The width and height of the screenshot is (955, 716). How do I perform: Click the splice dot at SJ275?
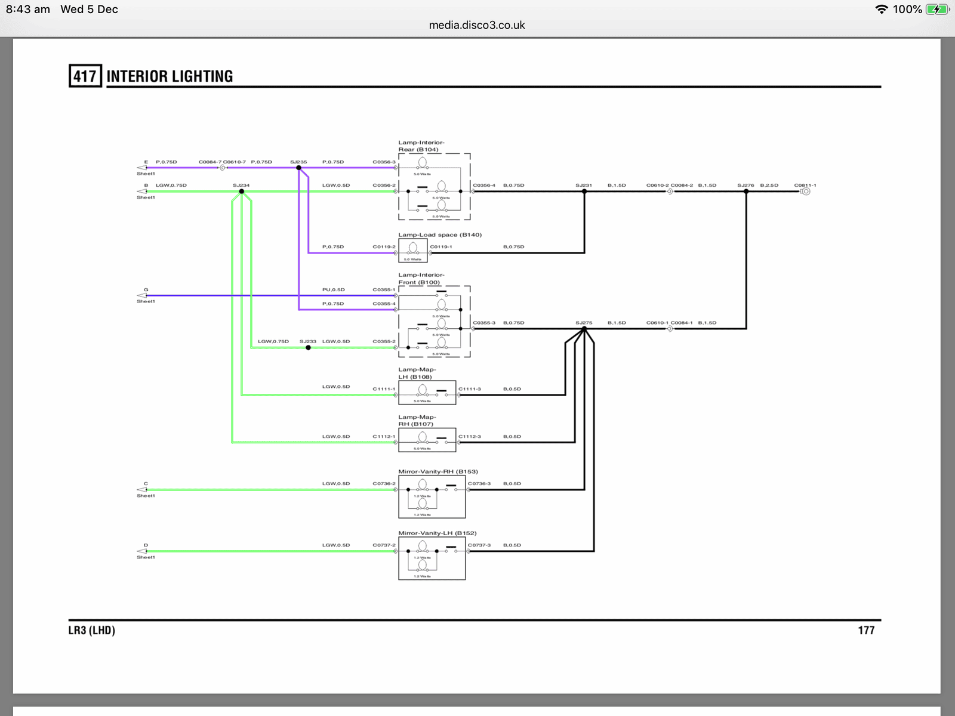584,329
